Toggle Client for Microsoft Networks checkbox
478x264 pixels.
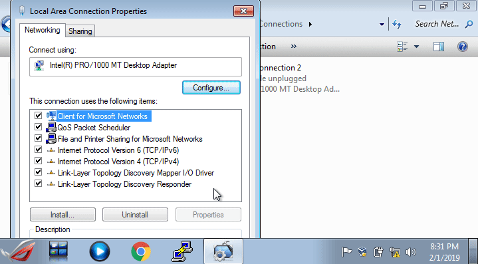coord(38,116)
